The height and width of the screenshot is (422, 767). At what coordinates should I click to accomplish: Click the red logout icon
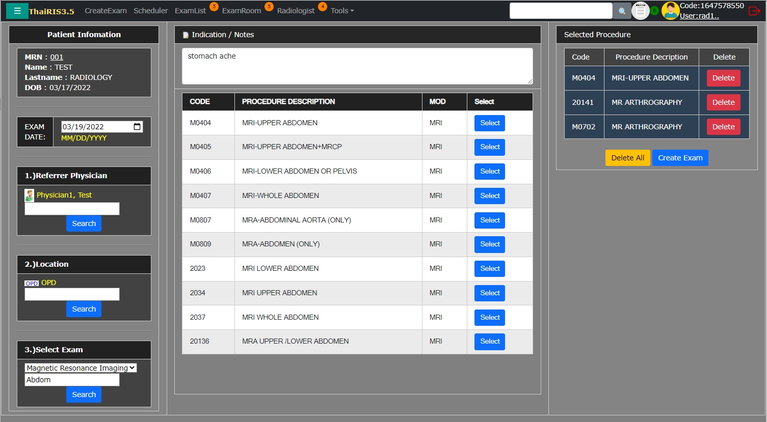pos(754,11)
